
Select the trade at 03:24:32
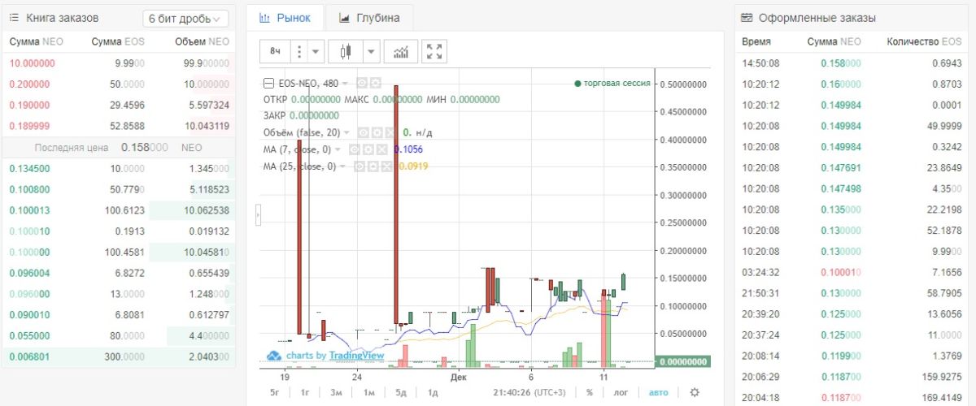click(x=853, y=272)
